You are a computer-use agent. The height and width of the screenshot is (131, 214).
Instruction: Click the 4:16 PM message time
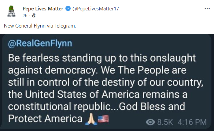click(x=192, y=122)
